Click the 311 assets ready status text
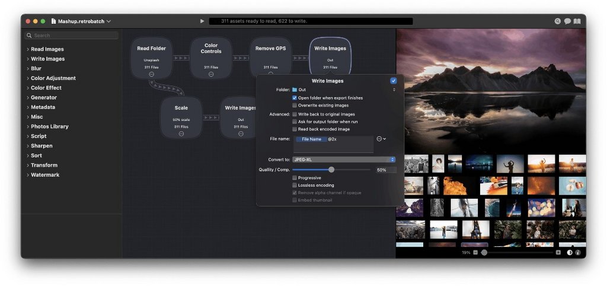 [x=264, y=21]
